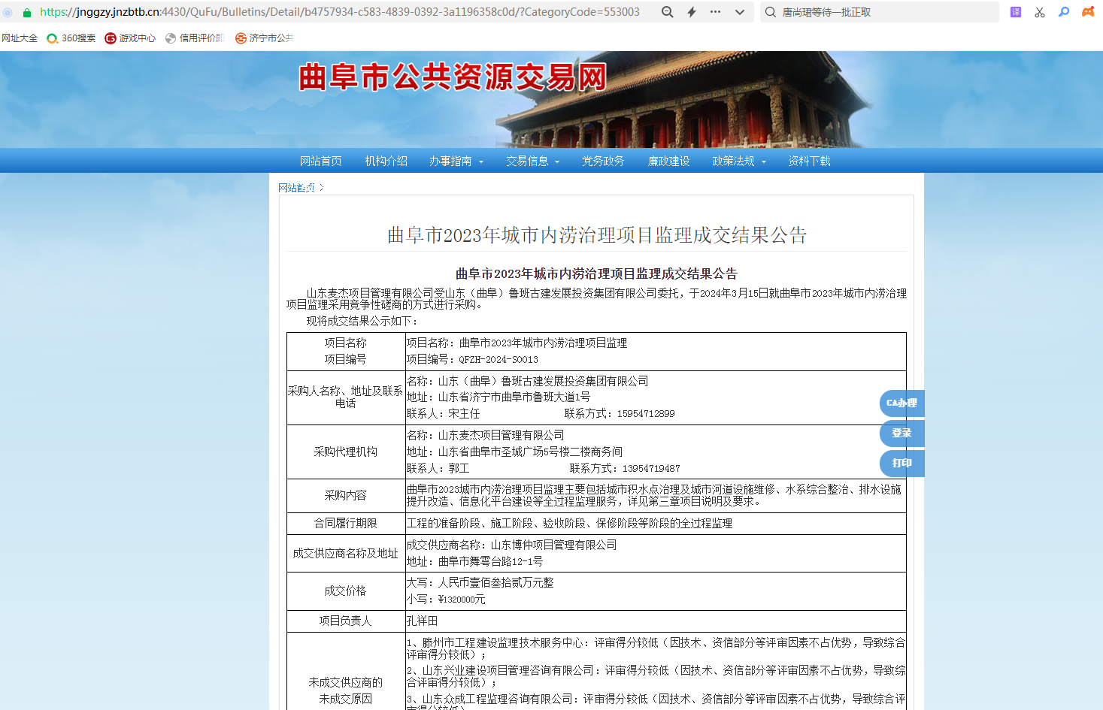
Task: Click the 成交价格 row label
Action: point(345,591)
